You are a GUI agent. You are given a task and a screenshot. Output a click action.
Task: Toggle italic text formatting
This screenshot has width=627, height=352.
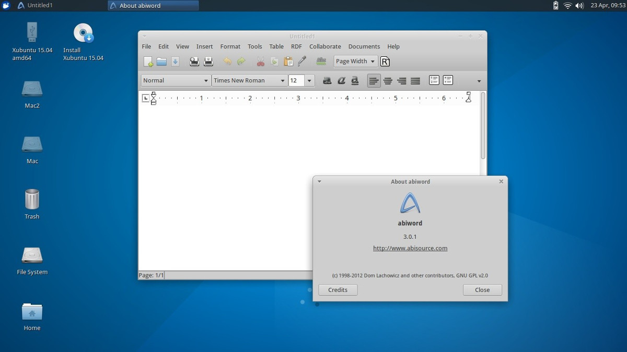341,80
